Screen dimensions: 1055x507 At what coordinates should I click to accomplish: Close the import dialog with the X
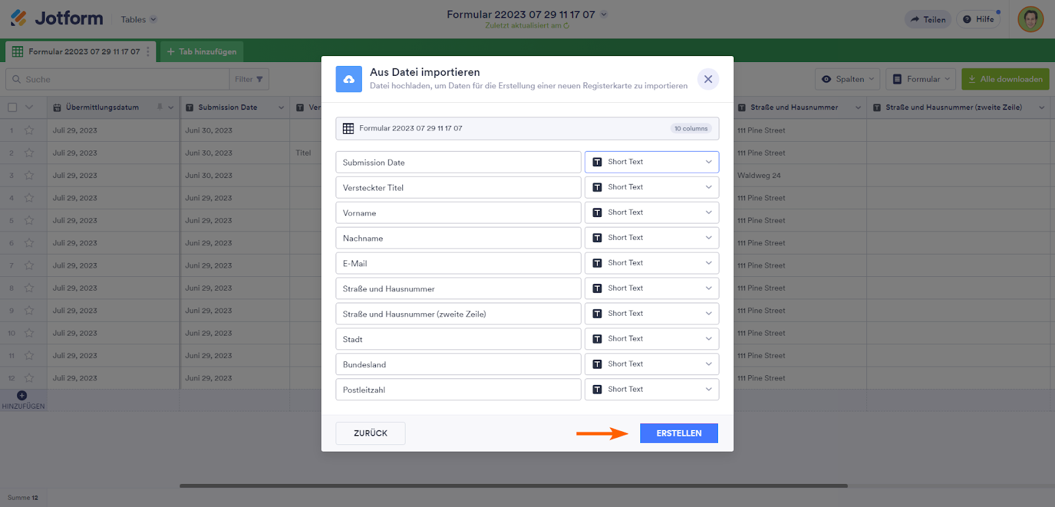click(x=708, y=79)
